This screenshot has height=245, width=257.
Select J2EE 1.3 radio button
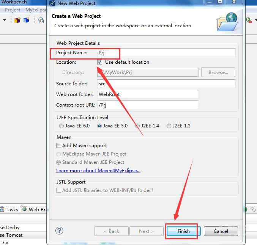(169, 126)
